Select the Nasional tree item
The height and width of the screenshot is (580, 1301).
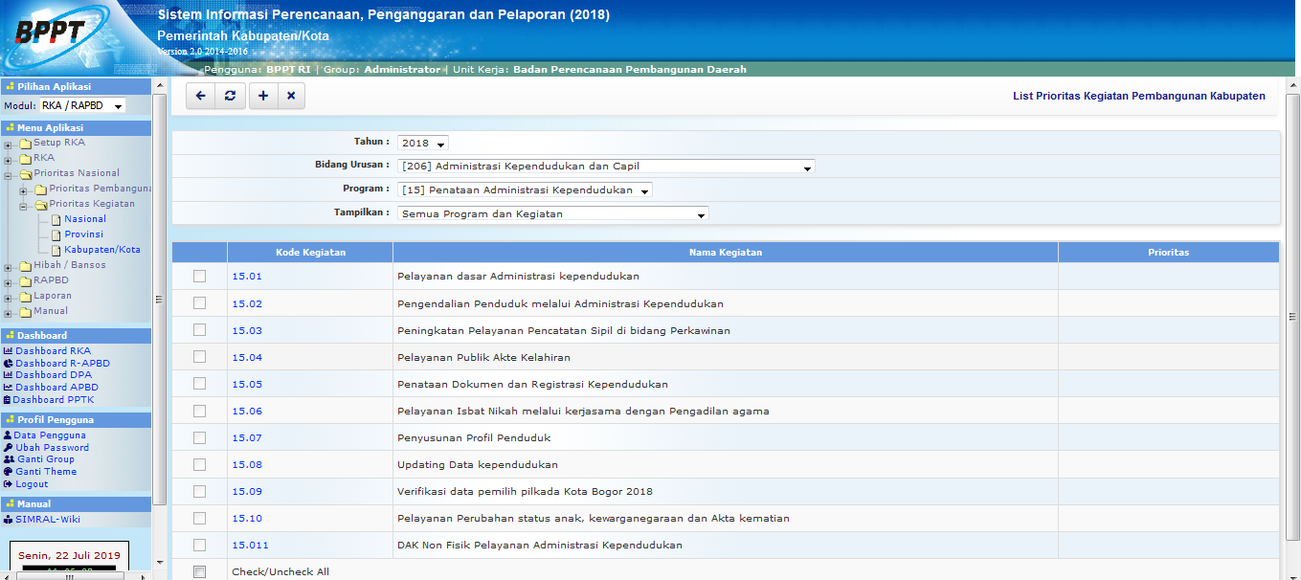click(85, 219)
